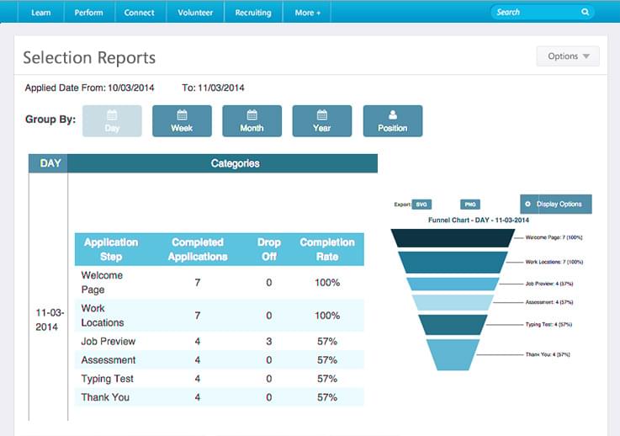Click the Selection Reports heading
620x436 pixels.
(x=89, y=58)
